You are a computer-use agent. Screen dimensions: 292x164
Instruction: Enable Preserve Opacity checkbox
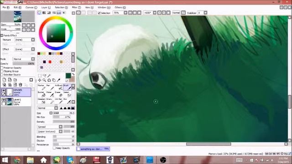coord(2,68)
